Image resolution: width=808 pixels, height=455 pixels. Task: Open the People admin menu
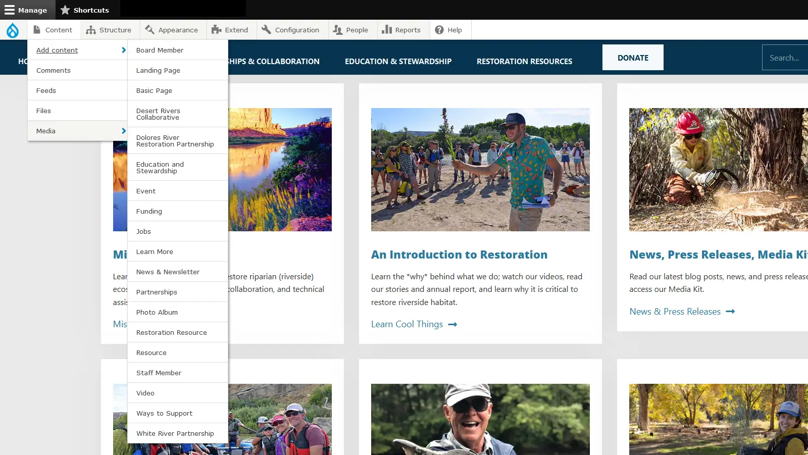[x=350, y=30]
